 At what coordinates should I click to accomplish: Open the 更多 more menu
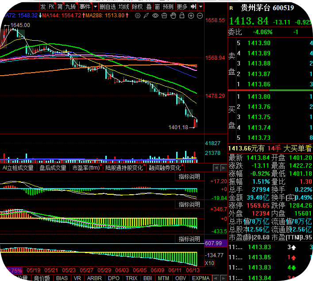(182, 7)
